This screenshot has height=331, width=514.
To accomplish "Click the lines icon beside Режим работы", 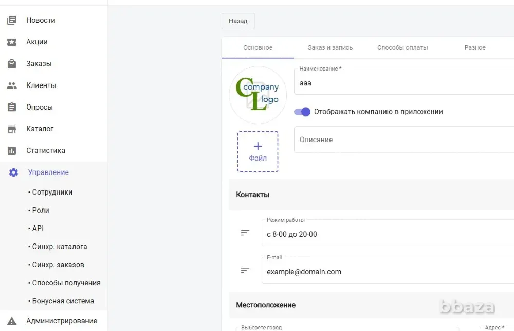I will click(x=245, y=233).
